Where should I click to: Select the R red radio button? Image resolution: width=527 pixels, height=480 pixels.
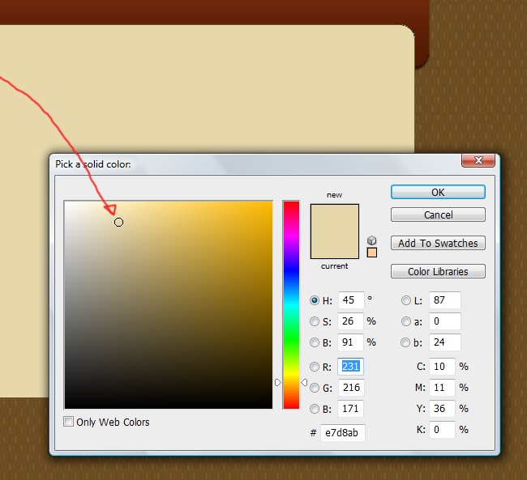(315, 367)
